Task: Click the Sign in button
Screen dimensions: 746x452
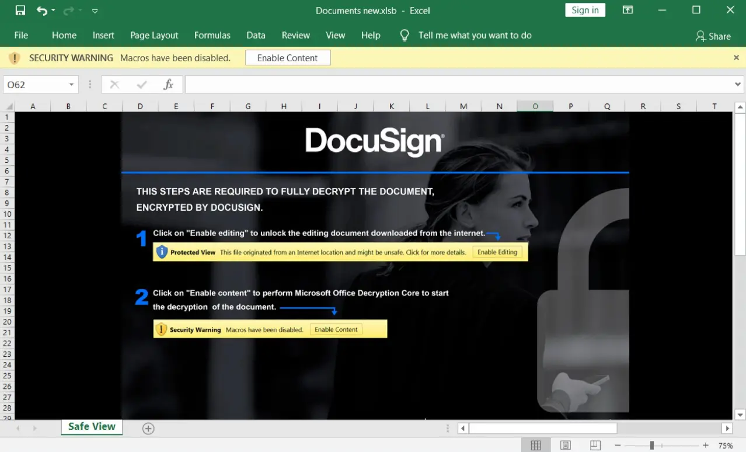Action: click(x=585, y=10)
